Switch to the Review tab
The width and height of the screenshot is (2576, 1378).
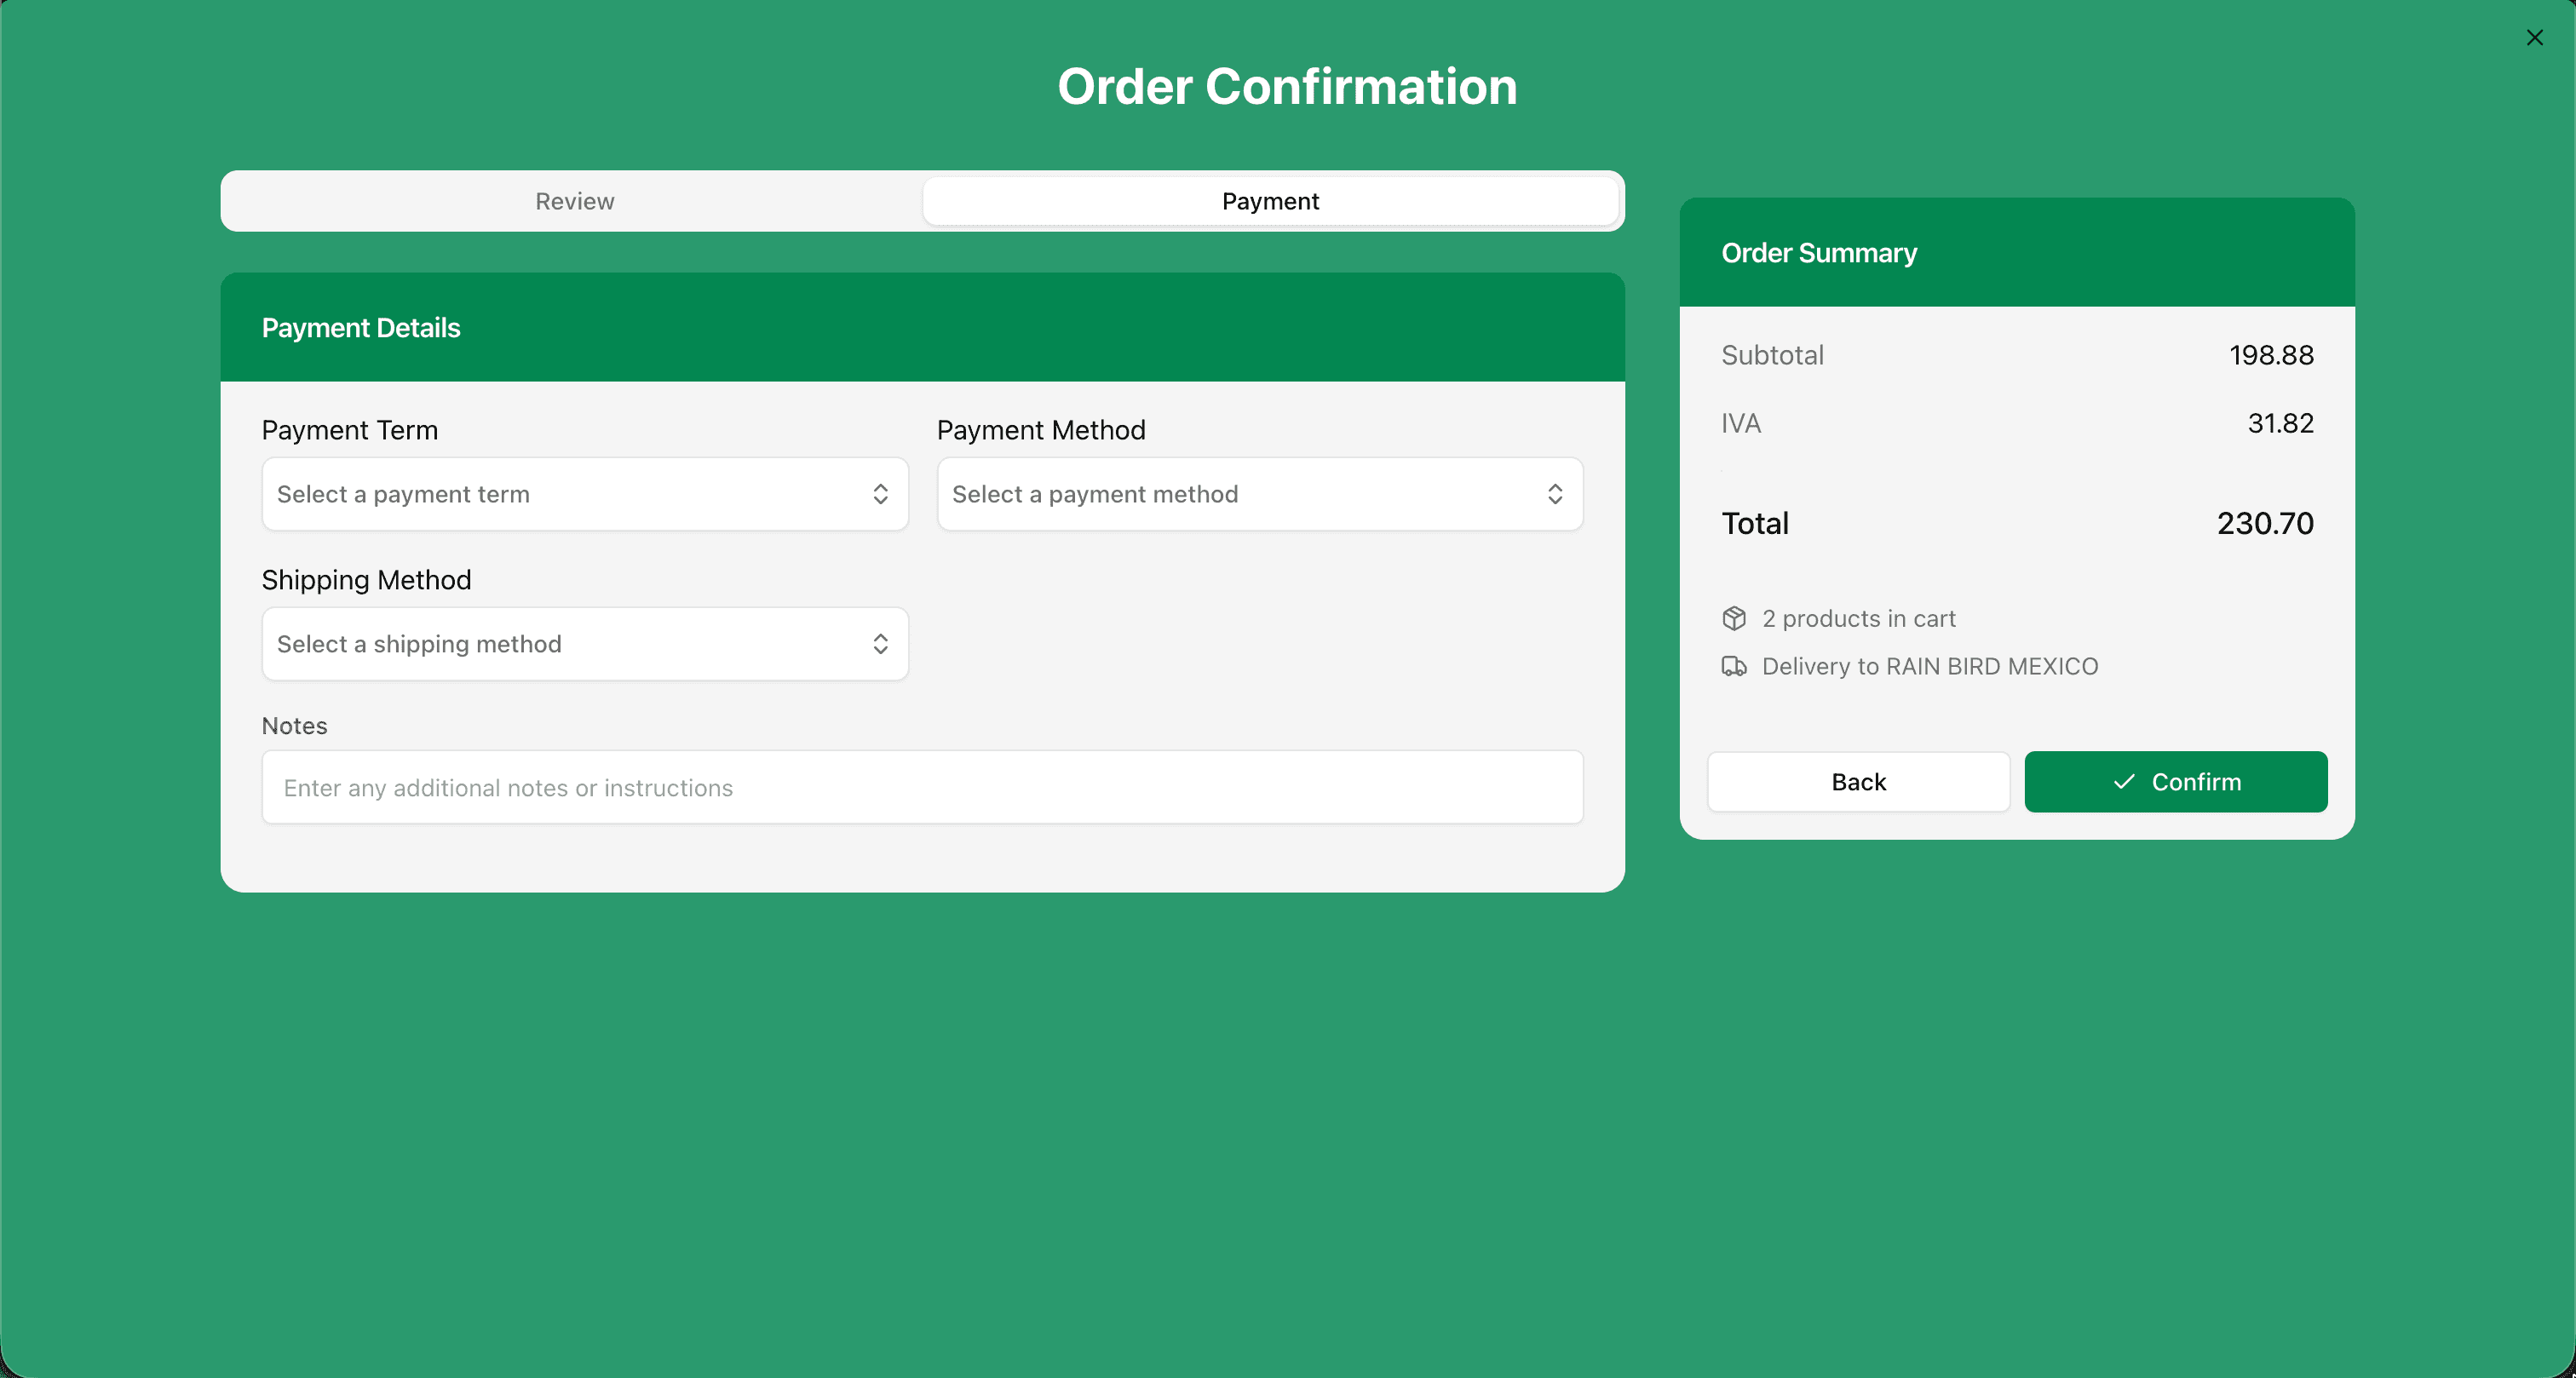(574, 201)
